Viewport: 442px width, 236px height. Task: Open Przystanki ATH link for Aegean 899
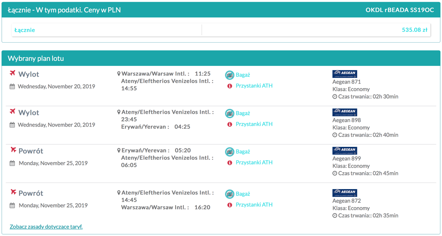click(x=254, y=162)
